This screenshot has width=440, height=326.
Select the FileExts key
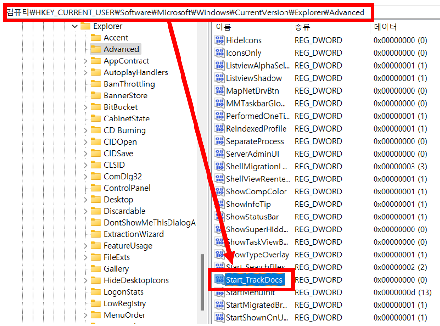click(x=116, y=257)
